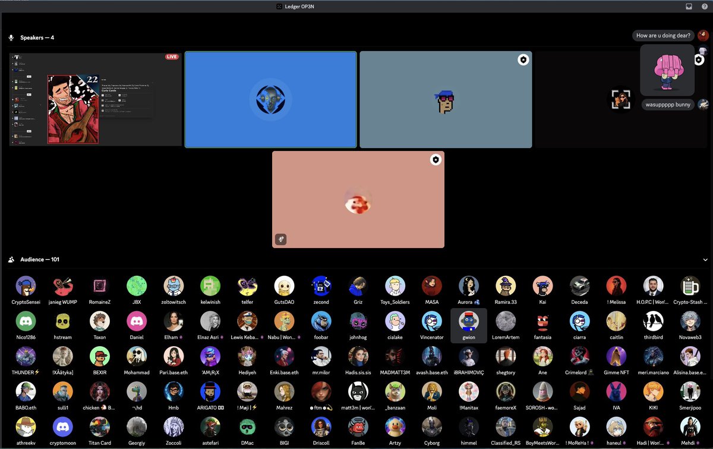Viewport: 713px width, 449px height.
Task: Open janieg WUMP's avatar
Action: tap(62, 286)
